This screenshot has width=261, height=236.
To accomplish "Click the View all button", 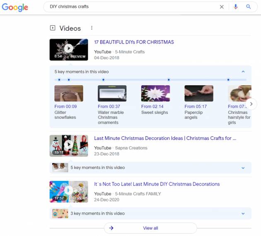I will coord(150,228).
